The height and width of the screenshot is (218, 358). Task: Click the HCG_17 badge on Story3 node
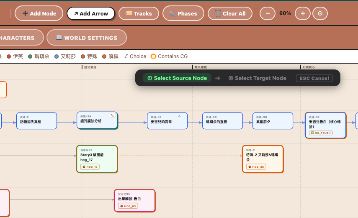pos(90,167)
